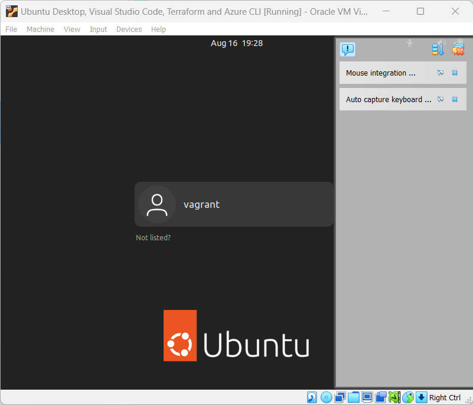The height and width of the screenshot is (405, 473).
Task: Click the delete all notifications icon
Action: (x=459, y=50)
